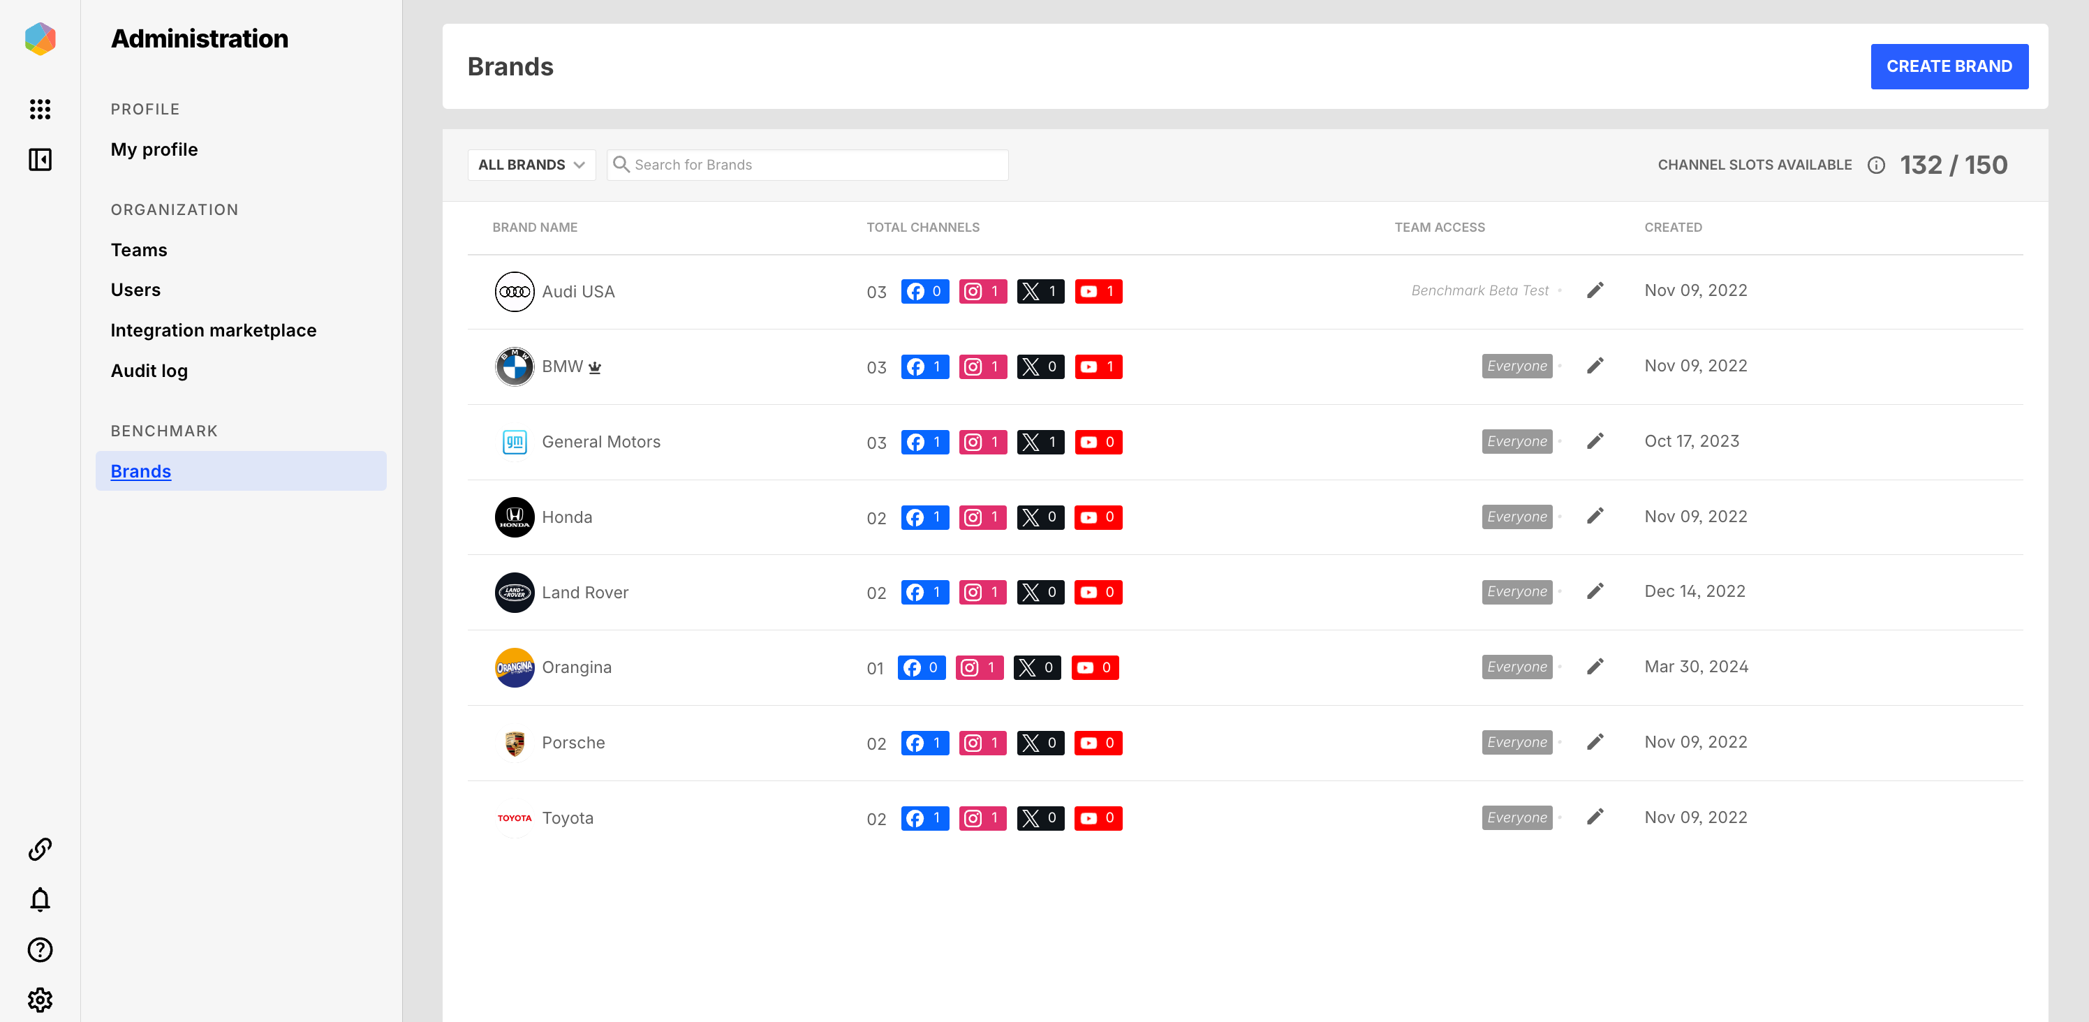Edit team access for Audi USA
Screen dimensions: 2089x1022
(1595, 290)
